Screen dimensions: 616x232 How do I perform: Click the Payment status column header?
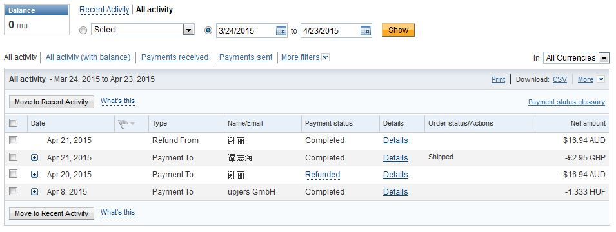point(329,123)
